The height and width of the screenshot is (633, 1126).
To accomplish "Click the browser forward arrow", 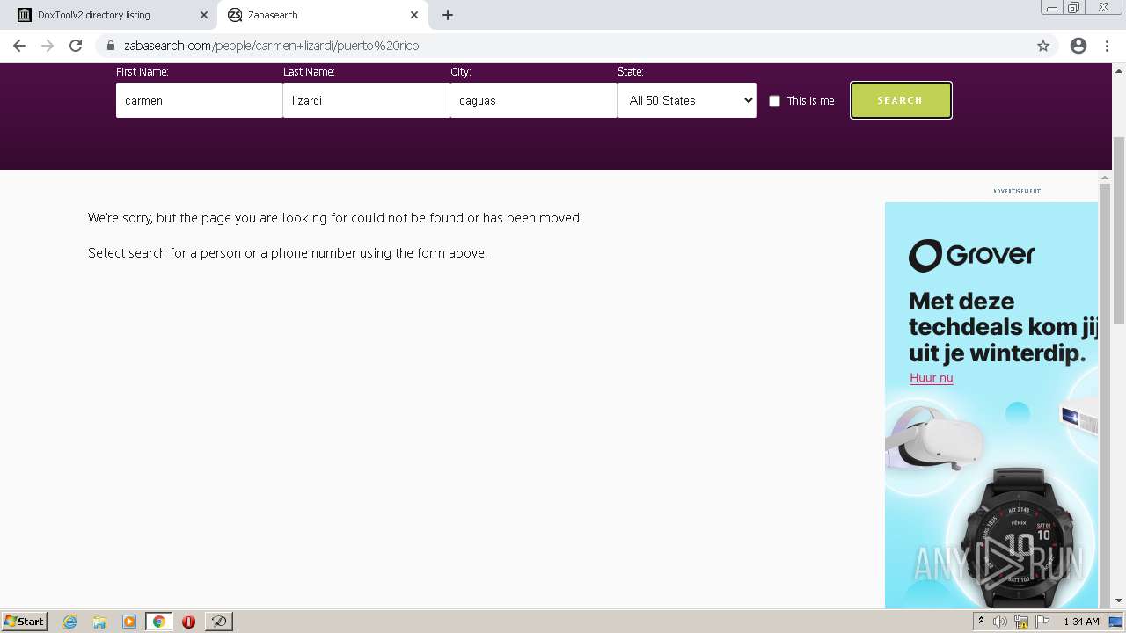I will pos(48,46).
